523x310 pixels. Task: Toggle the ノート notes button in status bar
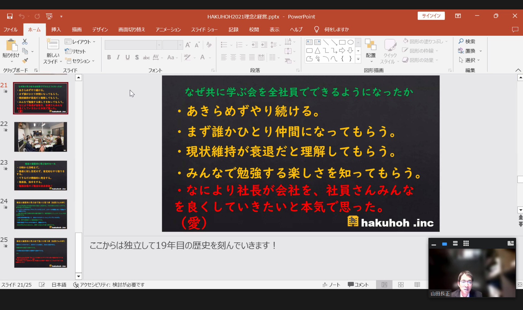tap(331, 285)
